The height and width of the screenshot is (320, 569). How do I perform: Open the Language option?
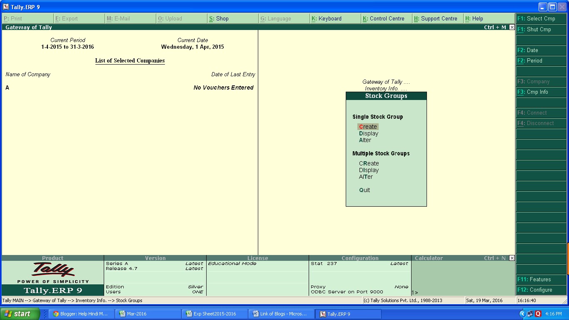pos(284,19)
